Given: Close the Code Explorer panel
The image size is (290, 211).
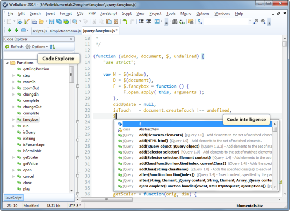Looking at the screenshot, I should click(x=71, y=39).
